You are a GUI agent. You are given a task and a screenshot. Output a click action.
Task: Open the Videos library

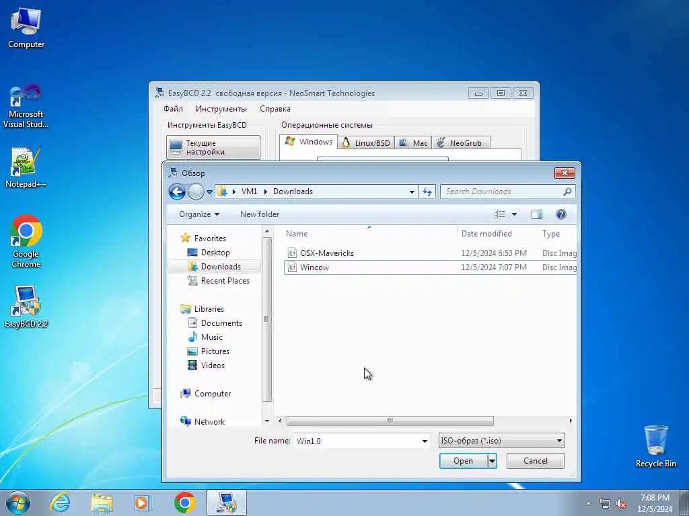[207, 365]
